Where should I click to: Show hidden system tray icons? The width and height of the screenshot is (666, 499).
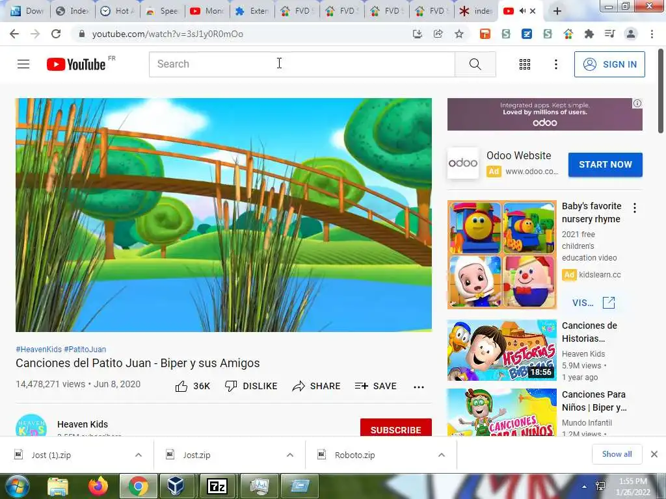pos(585,487)
